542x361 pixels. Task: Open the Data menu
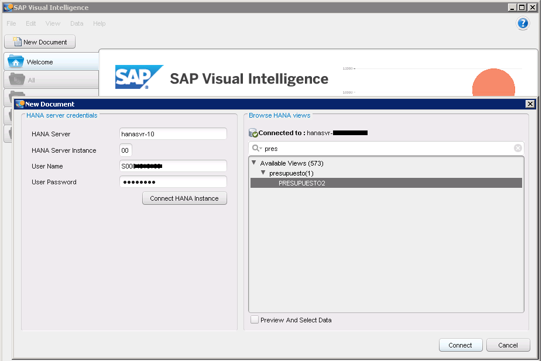point(77,23)
